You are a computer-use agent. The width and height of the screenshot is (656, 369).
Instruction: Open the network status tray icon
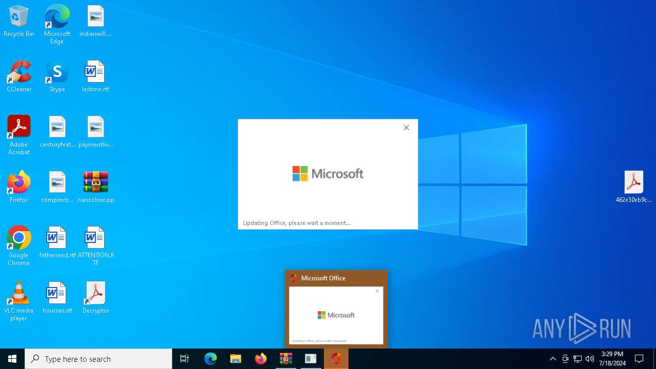(578, 359)
